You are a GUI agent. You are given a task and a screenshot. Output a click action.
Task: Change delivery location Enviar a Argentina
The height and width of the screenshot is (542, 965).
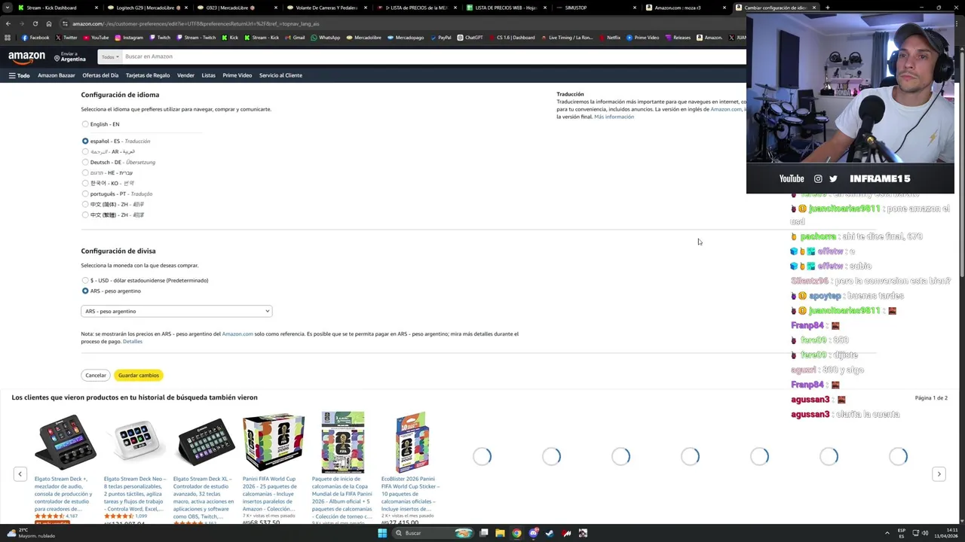point(69,56)
